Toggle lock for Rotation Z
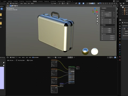 tap(114, 23)
